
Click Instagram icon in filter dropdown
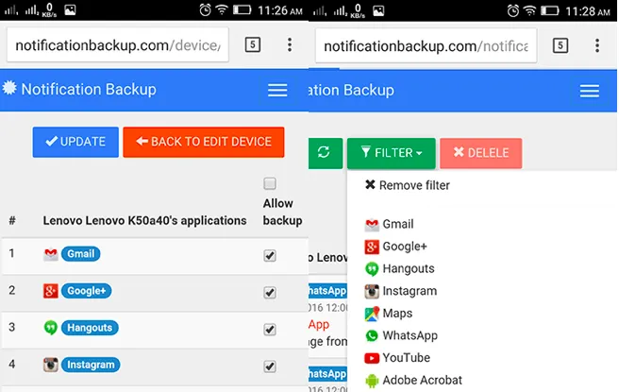tap(372, 291)
